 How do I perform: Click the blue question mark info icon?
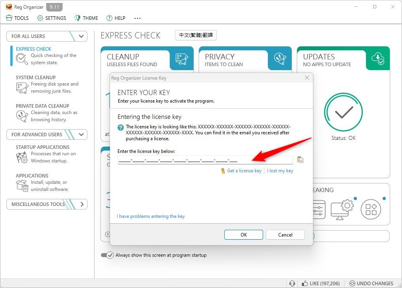pyautogui.click(x=121, y=127)
